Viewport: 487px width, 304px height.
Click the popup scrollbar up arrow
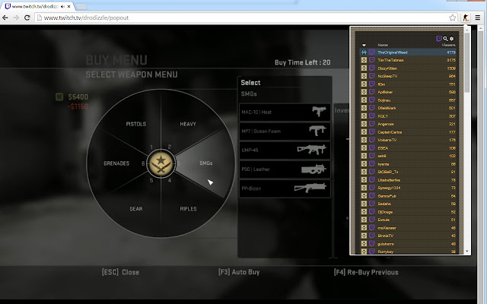pos(466,29)
